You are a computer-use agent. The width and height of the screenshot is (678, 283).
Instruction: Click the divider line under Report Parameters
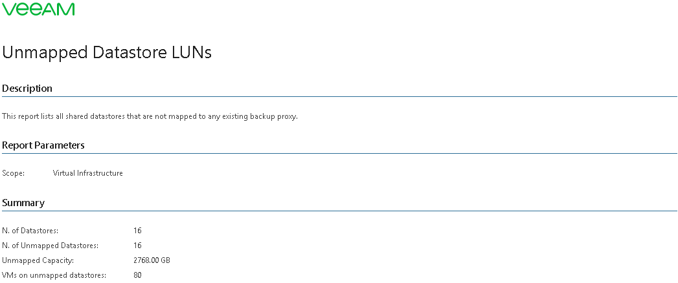(339, 154)
